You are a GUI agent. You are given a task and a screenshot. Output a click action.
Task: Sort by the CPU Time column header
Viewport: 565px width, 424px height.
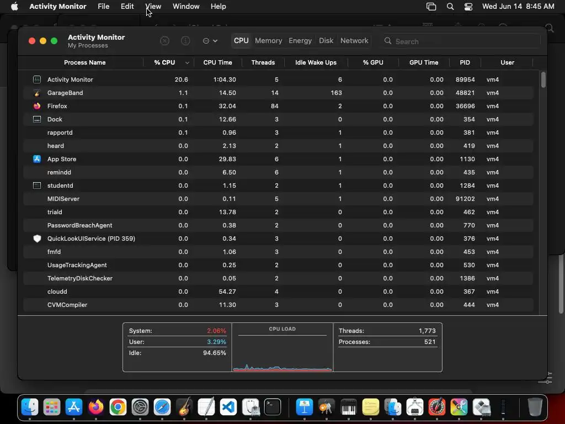click(x=217, y=62)
